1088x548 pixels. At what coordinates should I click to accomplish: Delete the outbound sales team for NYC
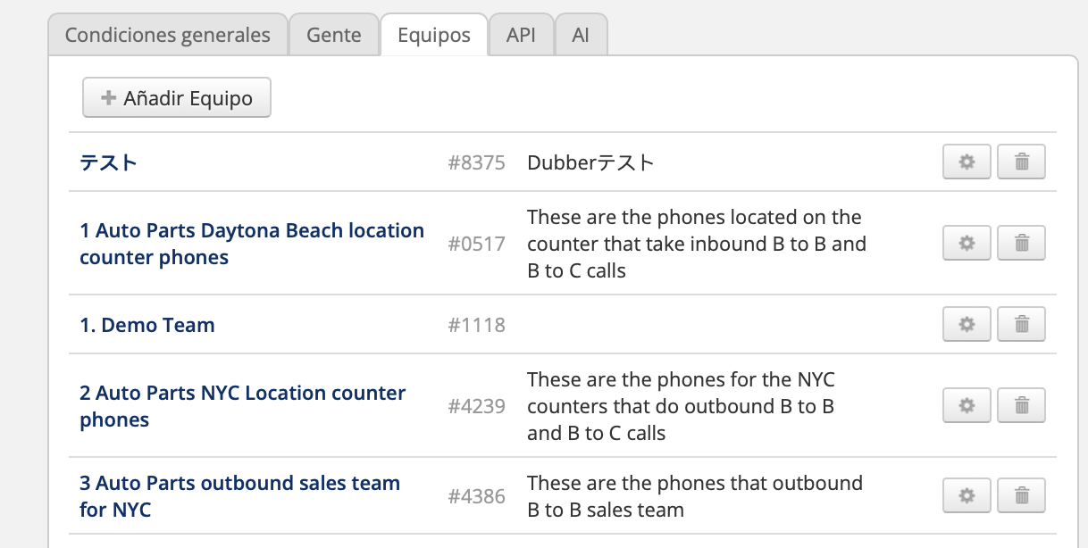click(x=1022, y=495)
